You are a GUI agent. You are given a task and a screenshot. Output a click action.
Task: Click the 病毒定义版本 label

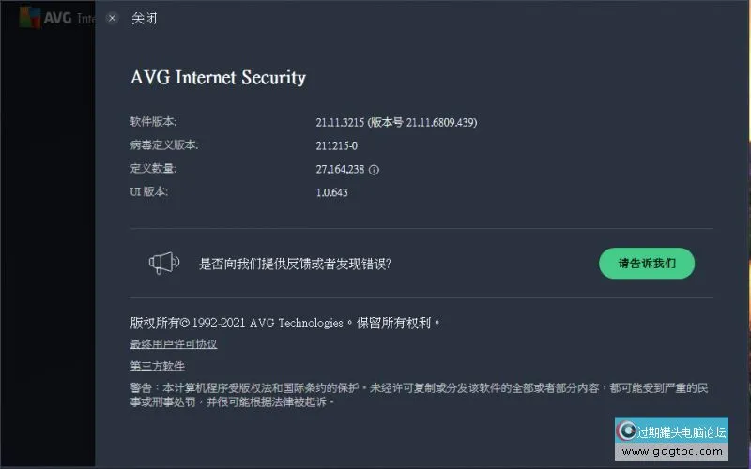pyautogui.click(x=164, y=145)
